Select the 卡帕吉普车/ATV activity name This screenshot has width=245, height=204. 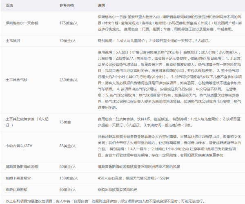[19, 146]
